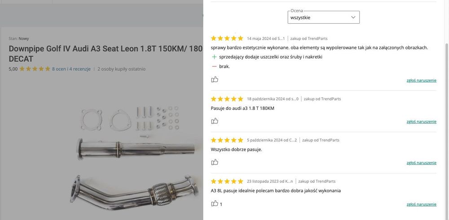
Task: Open the "8 ocen i 4 recenzje" link
Action: click(71, 69)
